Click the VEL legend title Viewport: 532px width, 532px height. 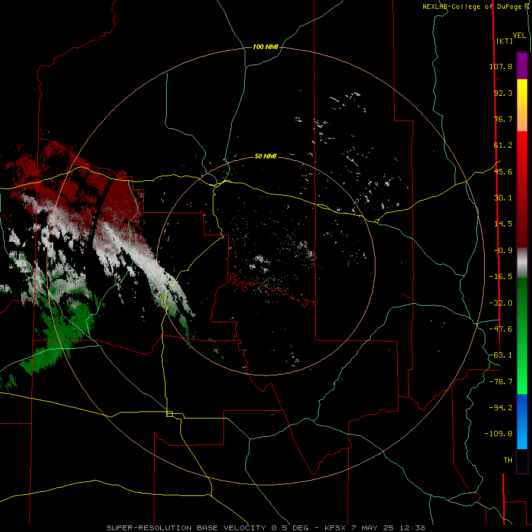point(519,35)
